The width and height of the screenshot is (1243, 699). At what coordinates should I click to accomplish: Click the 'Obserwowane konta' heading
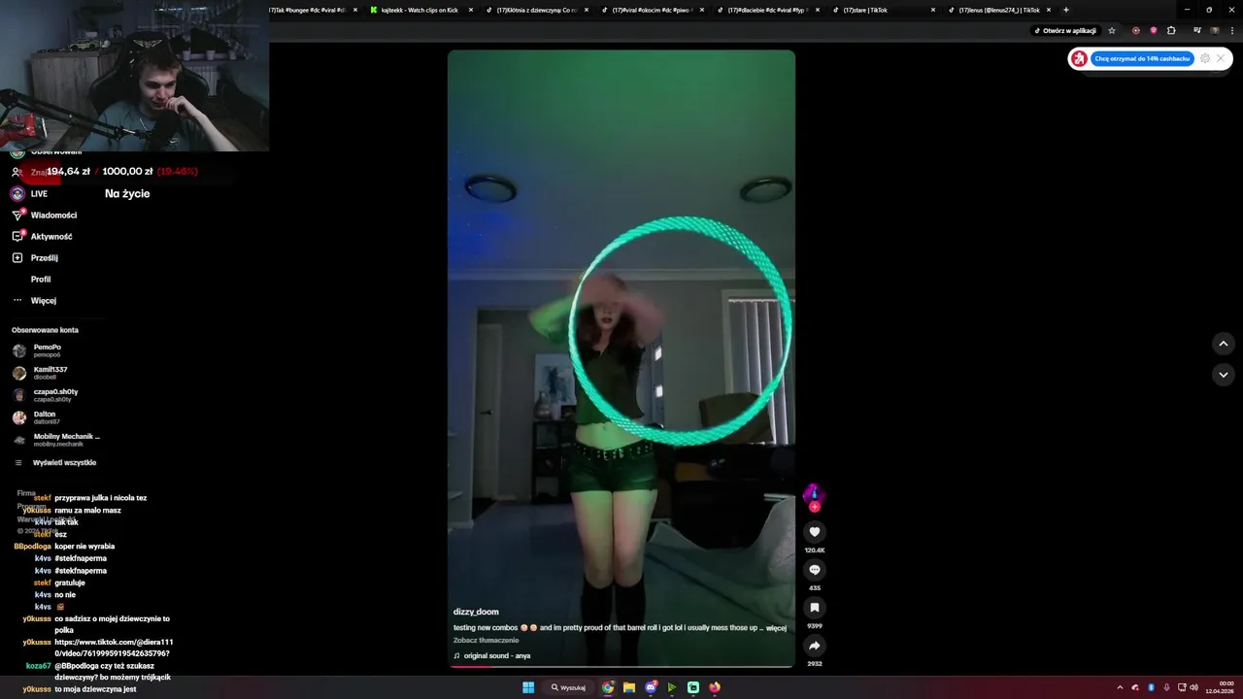[x=45, y=330]
